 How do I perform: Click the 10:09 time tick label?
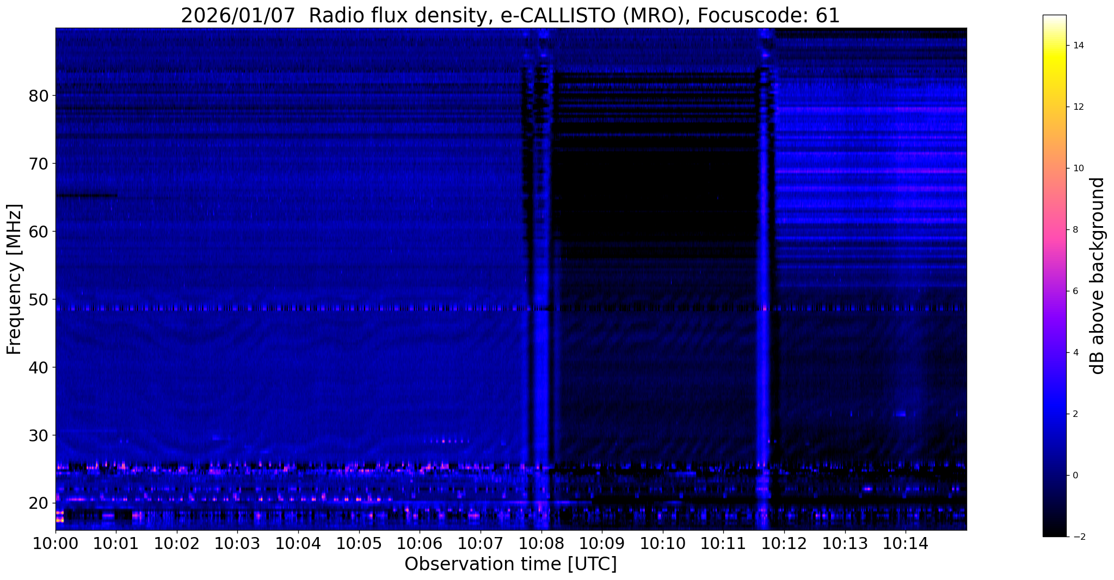[602, 543]
